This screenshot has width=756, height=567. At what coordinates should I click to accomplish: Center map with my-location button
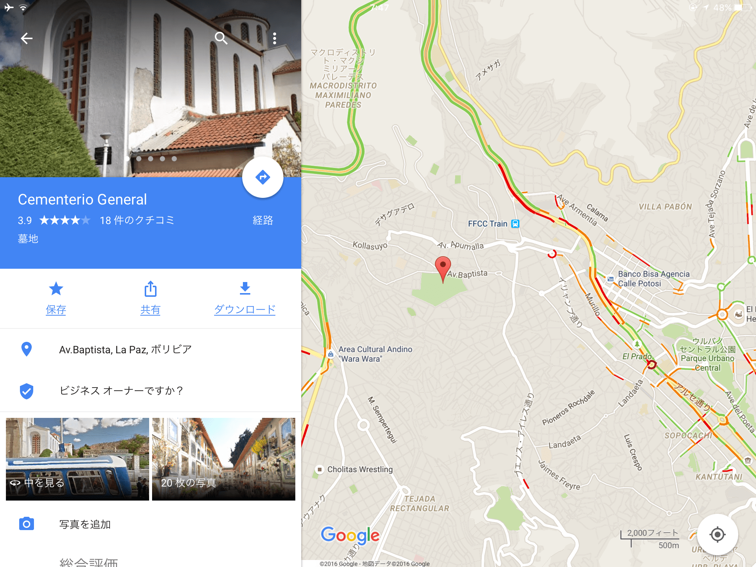717,534
